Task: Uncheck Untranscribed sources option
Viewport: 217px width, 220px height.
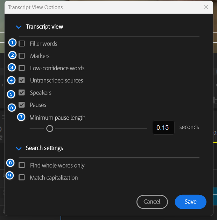Action: (x=22, y=80)
